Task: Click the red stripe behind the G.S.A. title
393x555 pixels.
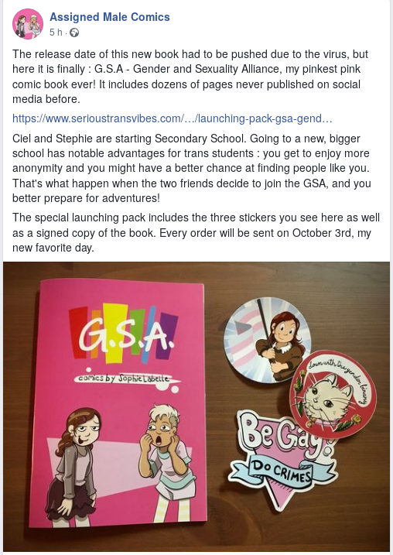Action: point(78,331)
